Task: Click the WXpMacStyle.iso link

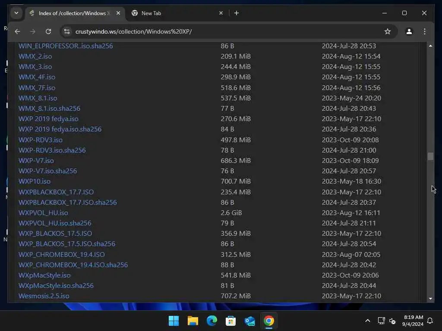Action: coord(44,275)
